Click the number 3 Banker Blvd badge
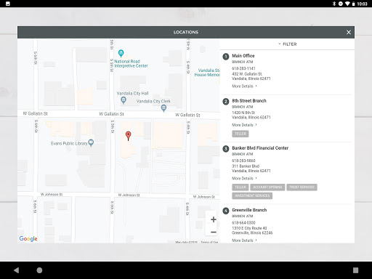The height and width of the screenshot is (279, 372). (x=226, y=148)
